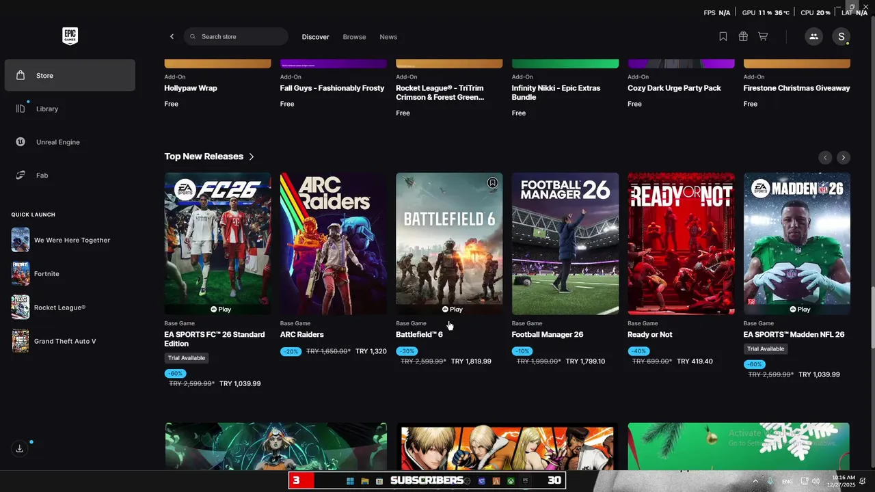This screenshot has width=875, height=492.
Task: Switch to the Discover tab
Action: coord(315,37)
